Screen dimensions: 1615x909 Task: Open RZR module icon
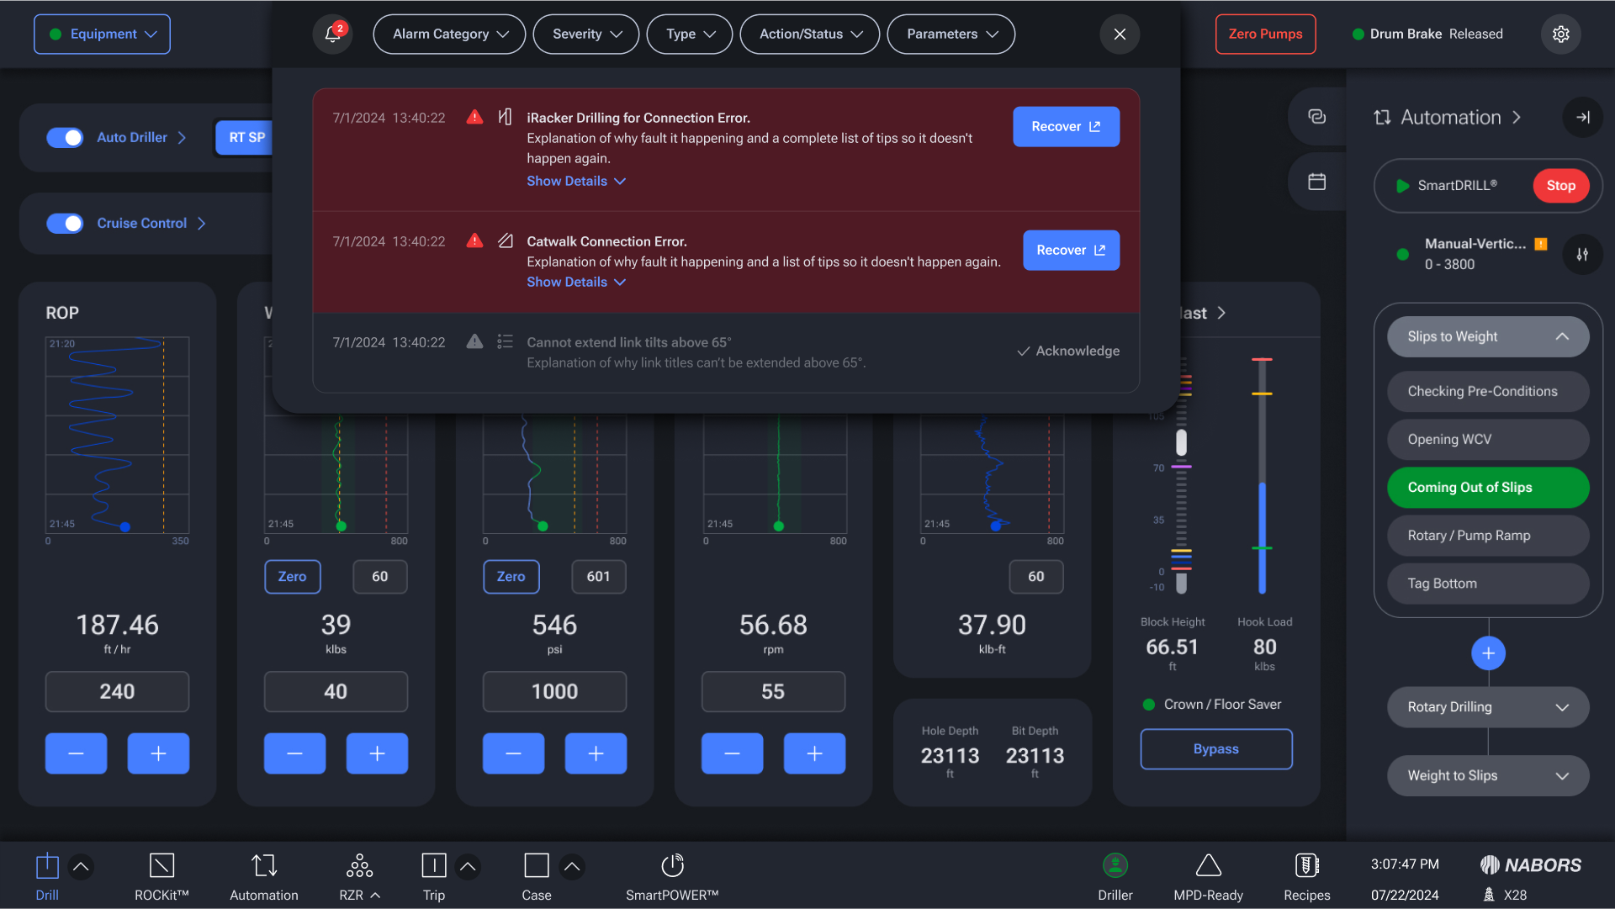pos(359,865)
